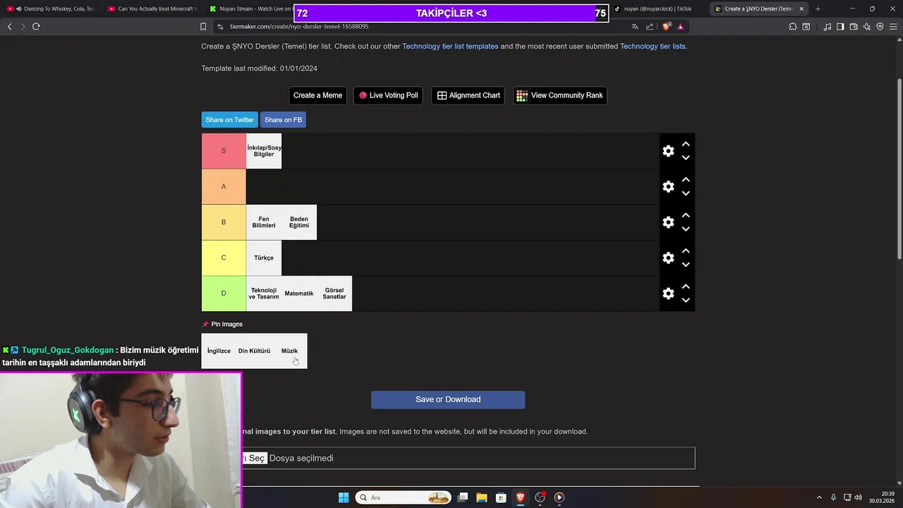Select the unranked Din Kültürü tile
This screenshot has width=903, height=508.
[x=254, y=351]
